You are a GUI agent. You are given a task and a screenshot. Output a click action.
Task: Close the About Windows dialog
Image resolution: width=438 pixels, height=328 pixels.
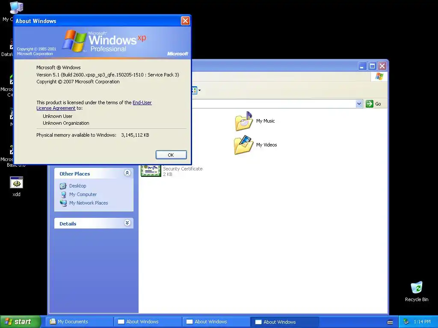click(185, 20)
